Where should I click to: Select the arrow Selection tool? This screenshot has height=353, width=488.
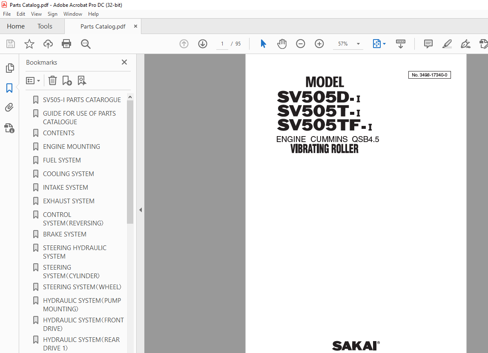point(263,44)
